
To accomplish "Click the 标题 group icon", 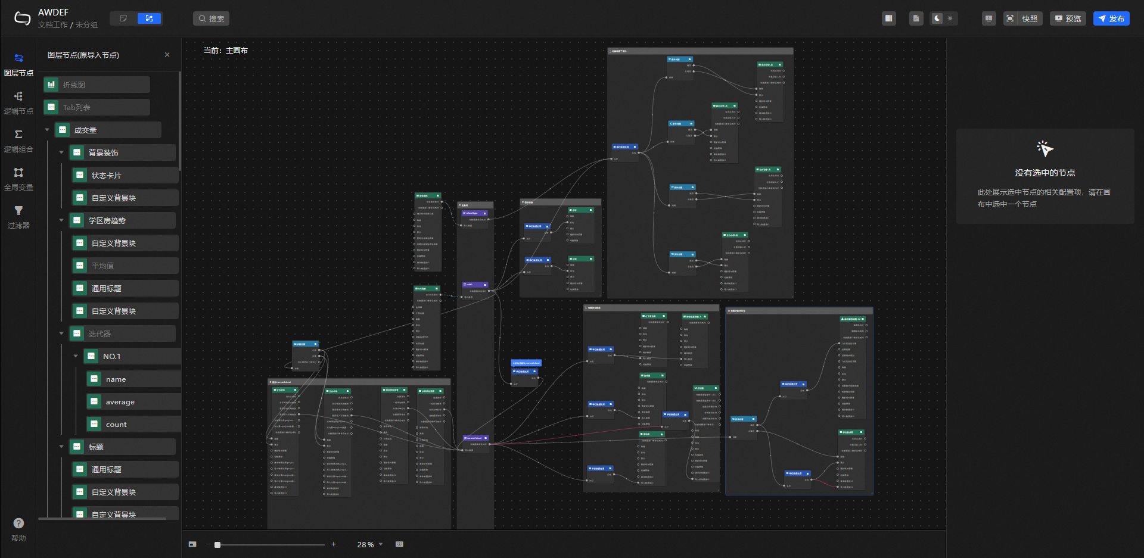I will [x=77, y=447].
